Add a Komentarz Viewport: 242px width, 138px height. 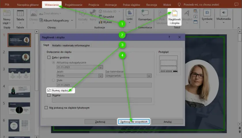145,13
